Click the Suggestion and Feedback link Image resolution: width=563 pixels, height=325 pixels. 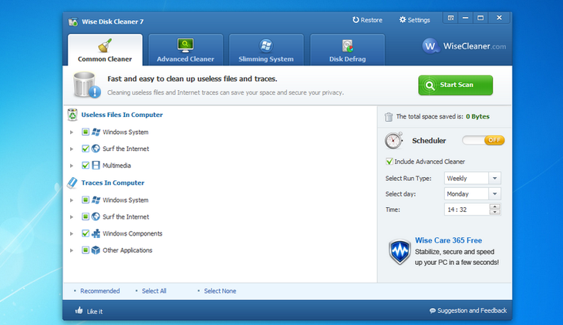coord(472,310)
